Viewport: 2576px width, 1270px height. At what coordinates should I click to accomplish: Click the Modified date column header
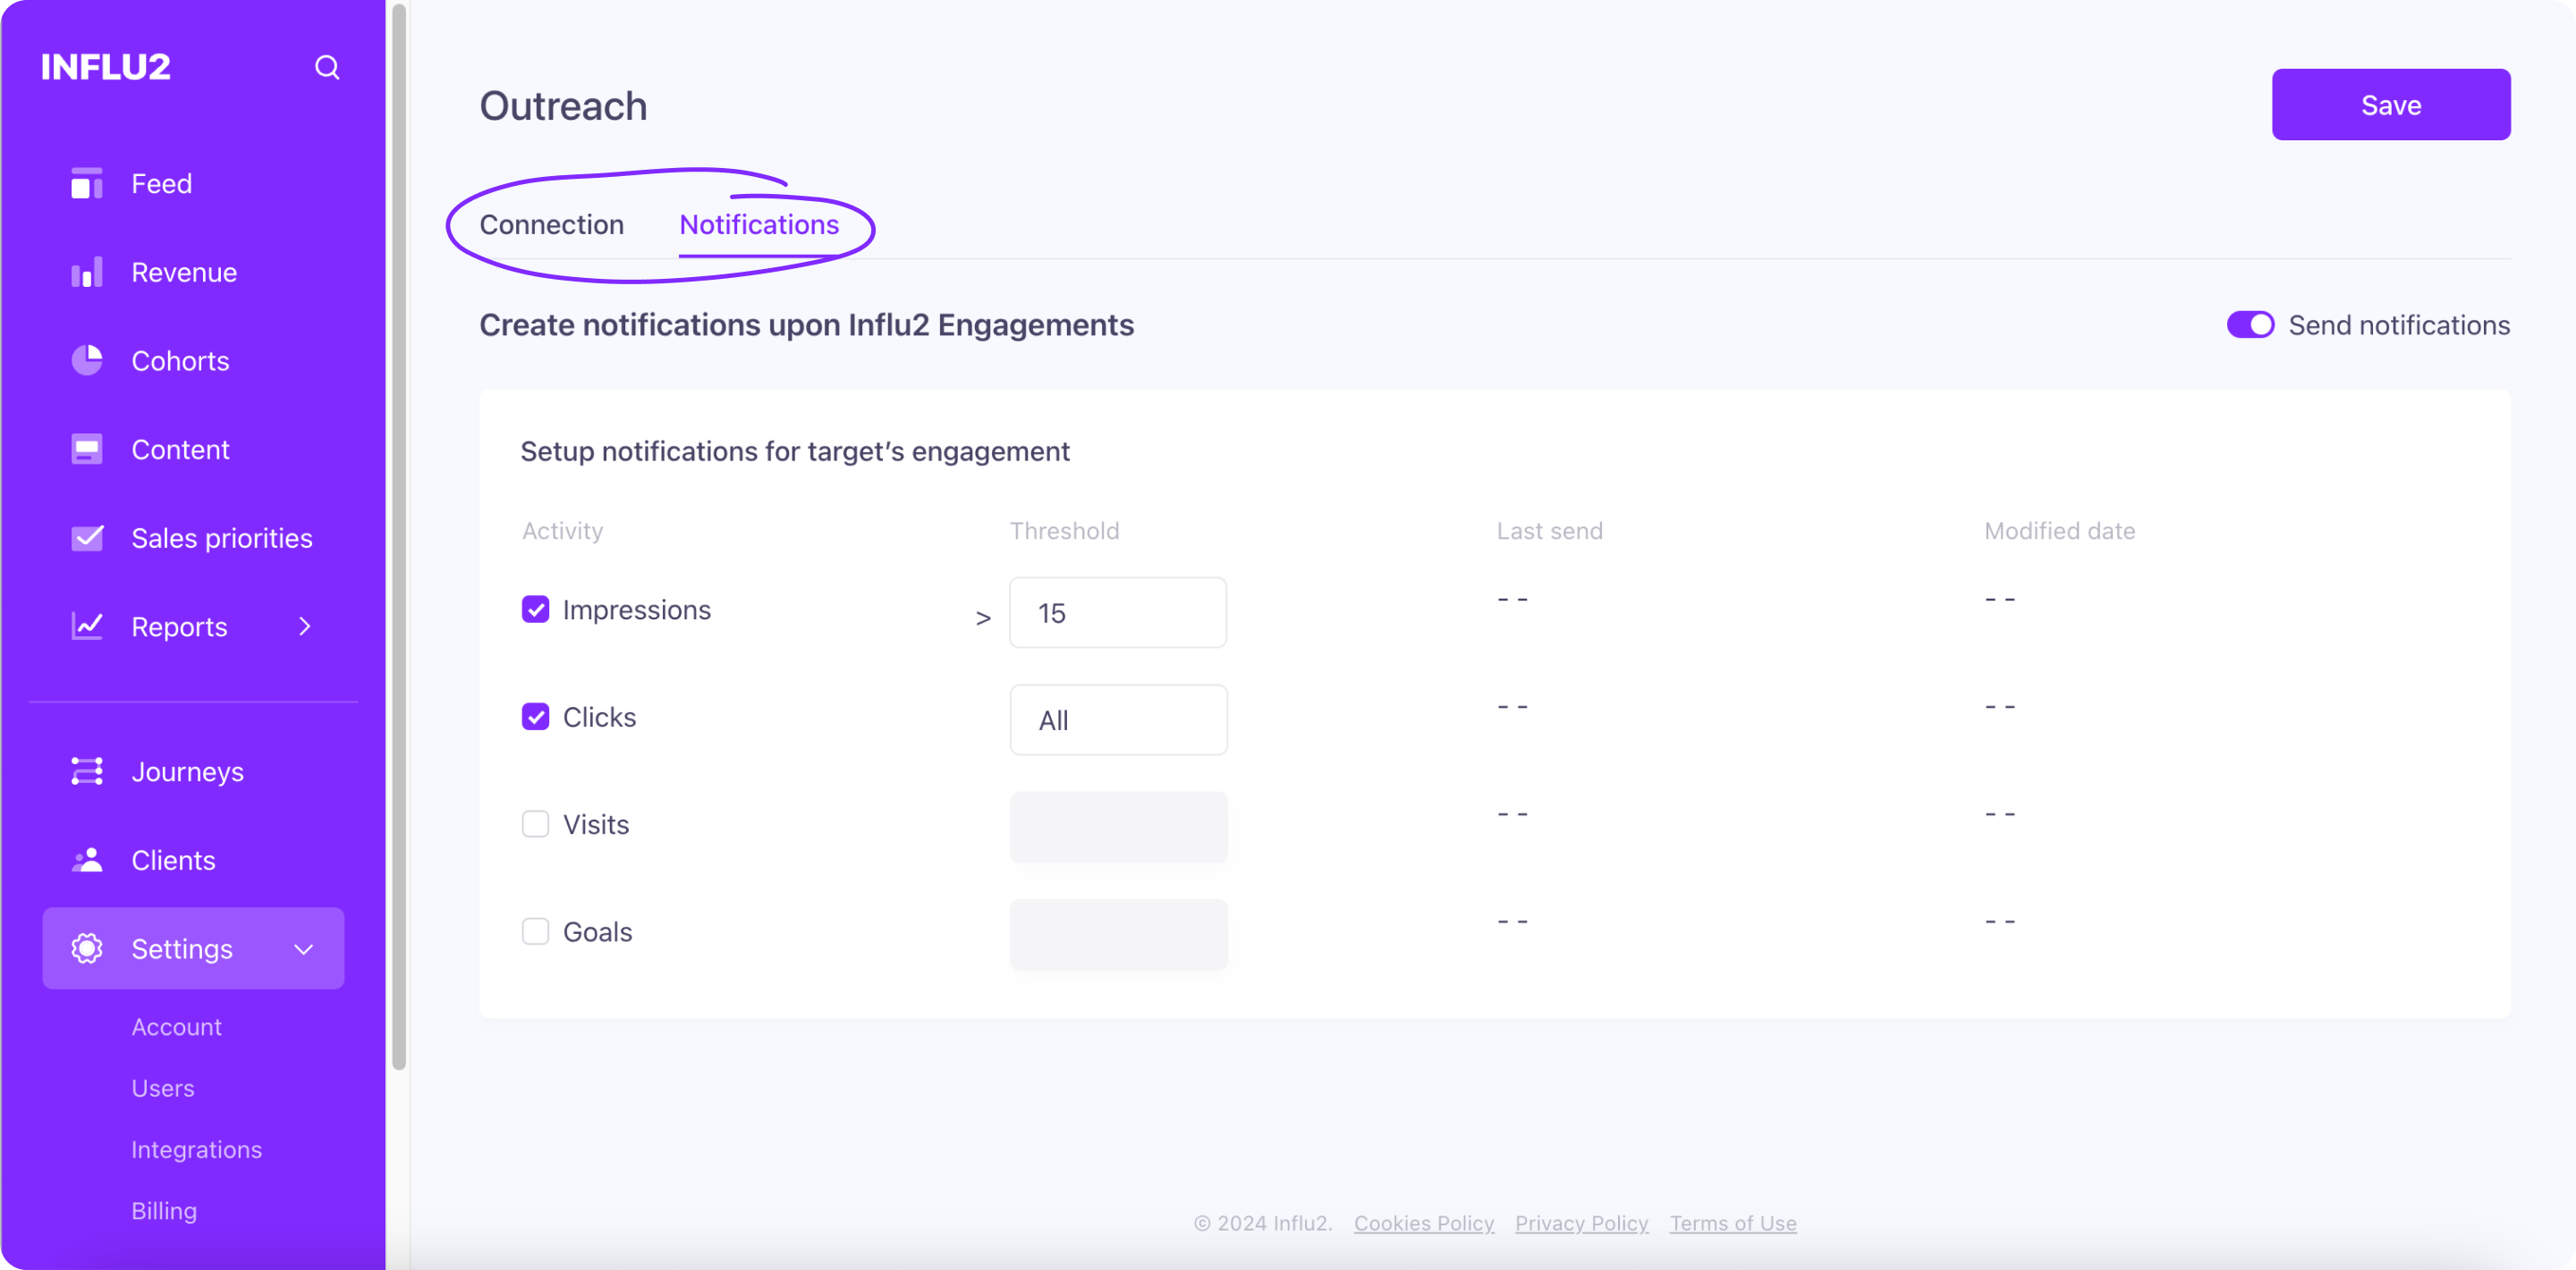click(2059, 531)
